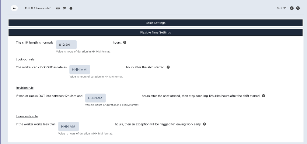
Task: Click the Leave early rule heading
Action: click(27, 116)
